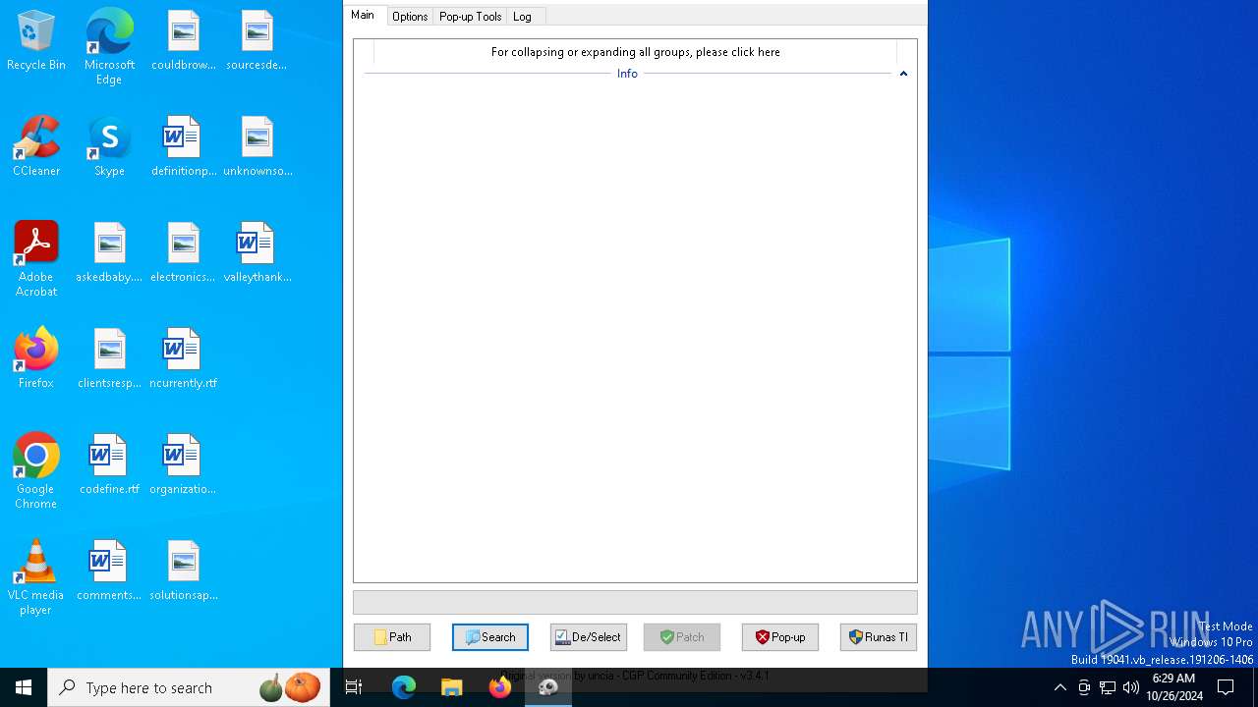The image size is (1258, 707).
Task: Select the organizatio... Word document
Action: 184,465
